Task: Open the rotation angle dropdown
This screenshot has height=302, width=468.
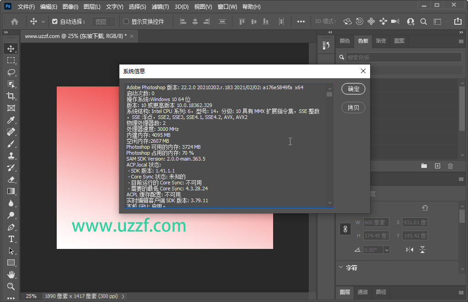Action: (387, 250)
